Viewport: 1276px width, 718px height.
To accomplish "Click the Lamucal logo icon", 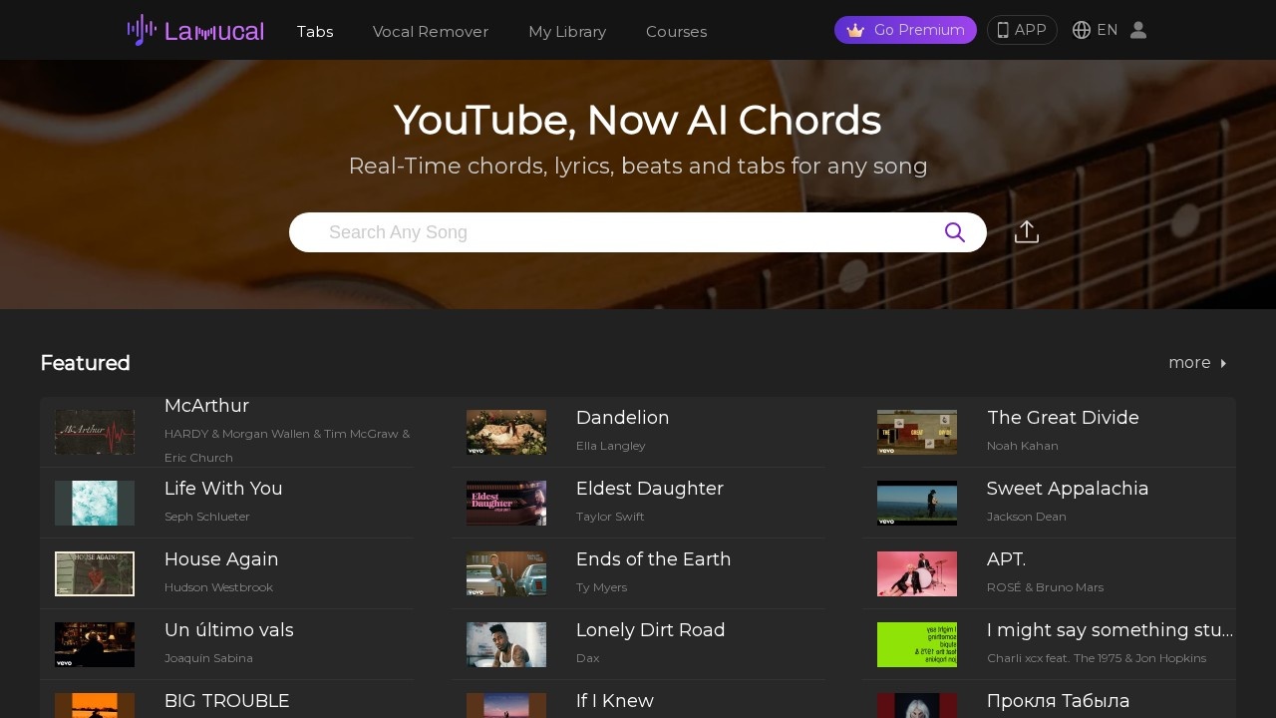I will 142,30.
